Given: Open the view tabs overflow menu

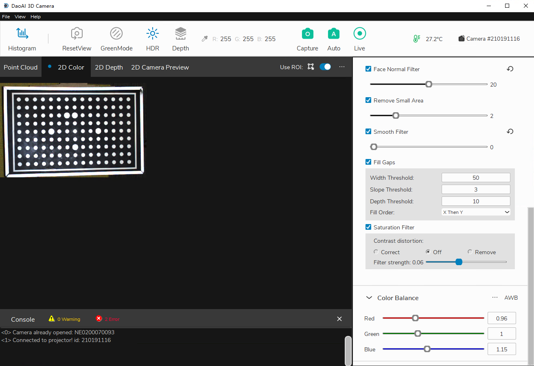Looking at the screenshot, I should tap(342, 67).
